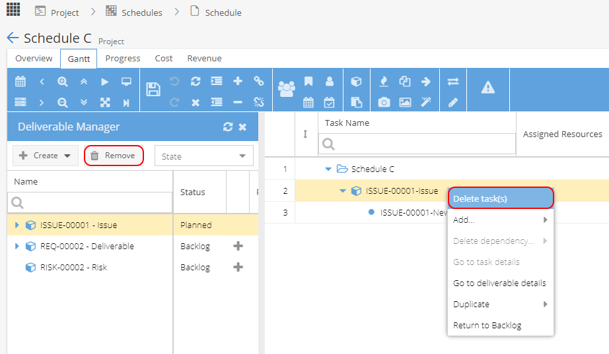
Task: Click the save floppy disk icon
Action: coord(153,90)
